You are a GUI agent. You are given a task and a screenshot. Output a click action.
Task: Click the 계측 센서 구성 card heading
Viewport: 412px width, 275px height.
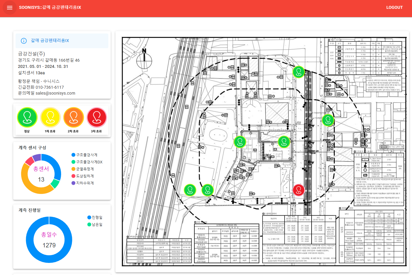[32, 147]
